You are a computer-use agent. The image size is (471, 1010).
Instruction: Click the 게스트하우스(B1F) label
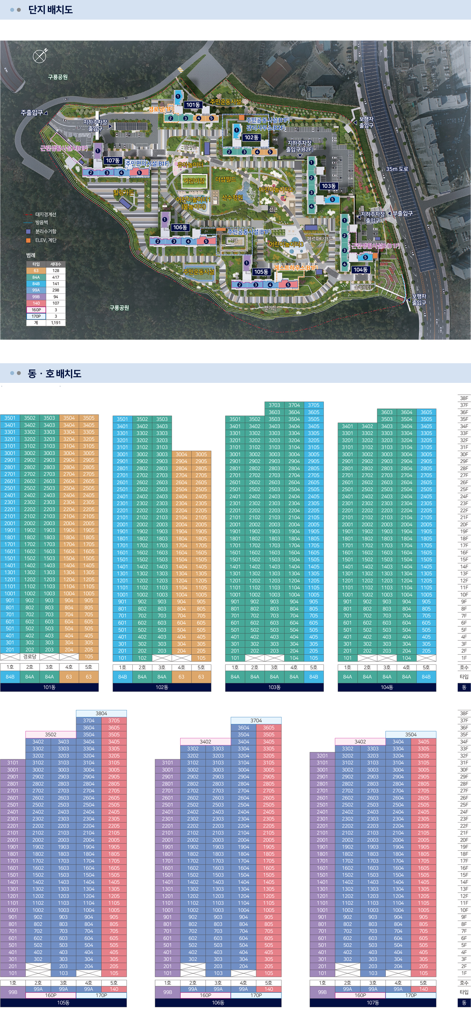pyautogui.click(x=296, y=268)
